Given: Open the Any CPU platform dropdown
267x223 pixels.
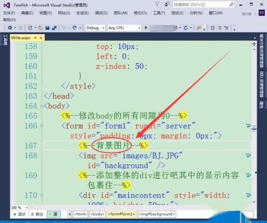Looking at the screenshot, I should pyautogui.click(x=124, y=28).
